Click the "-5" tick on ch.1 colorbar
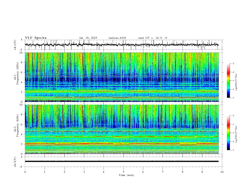 233,81
